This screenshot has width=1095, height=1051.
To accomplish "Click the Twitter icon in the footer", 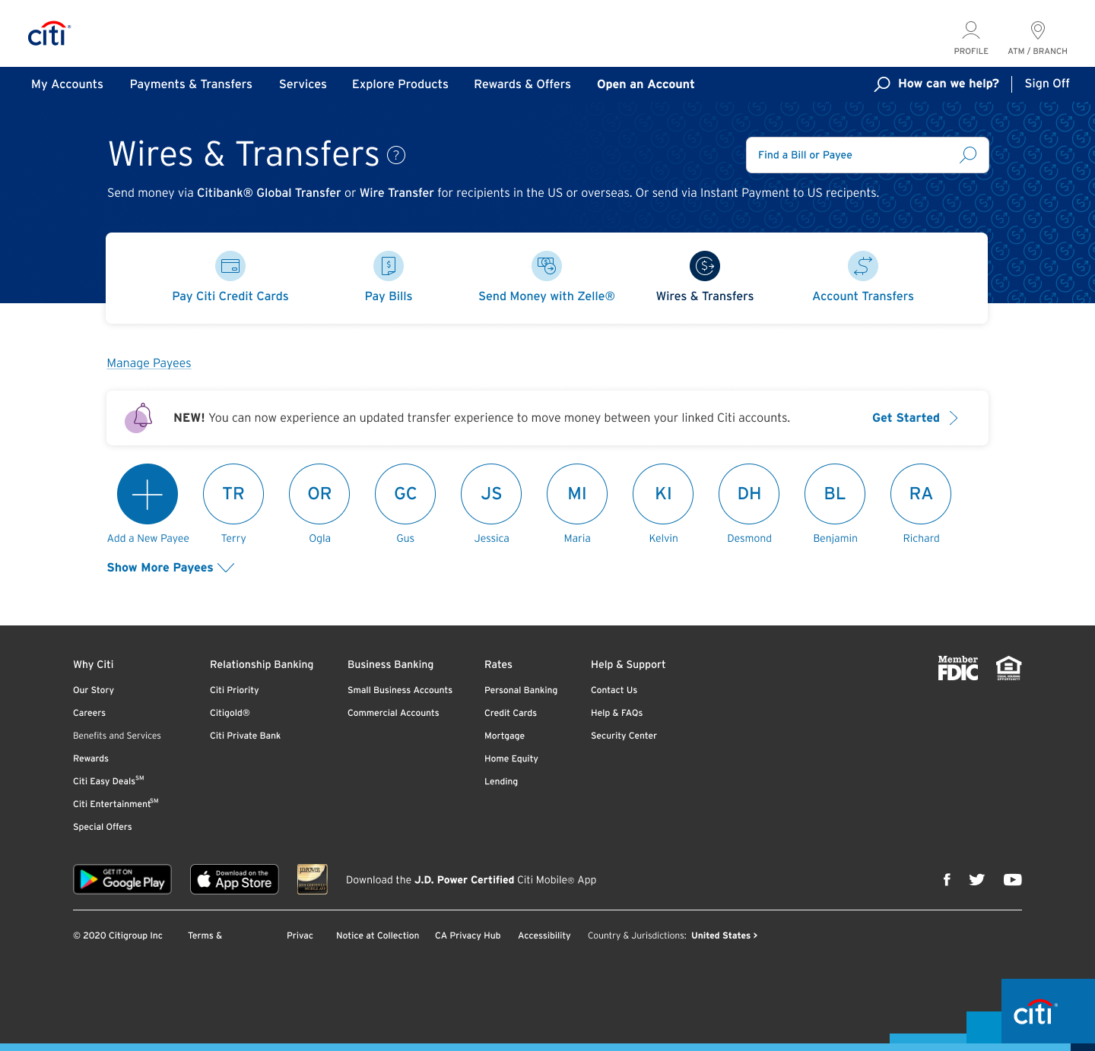I will point(977,879).
